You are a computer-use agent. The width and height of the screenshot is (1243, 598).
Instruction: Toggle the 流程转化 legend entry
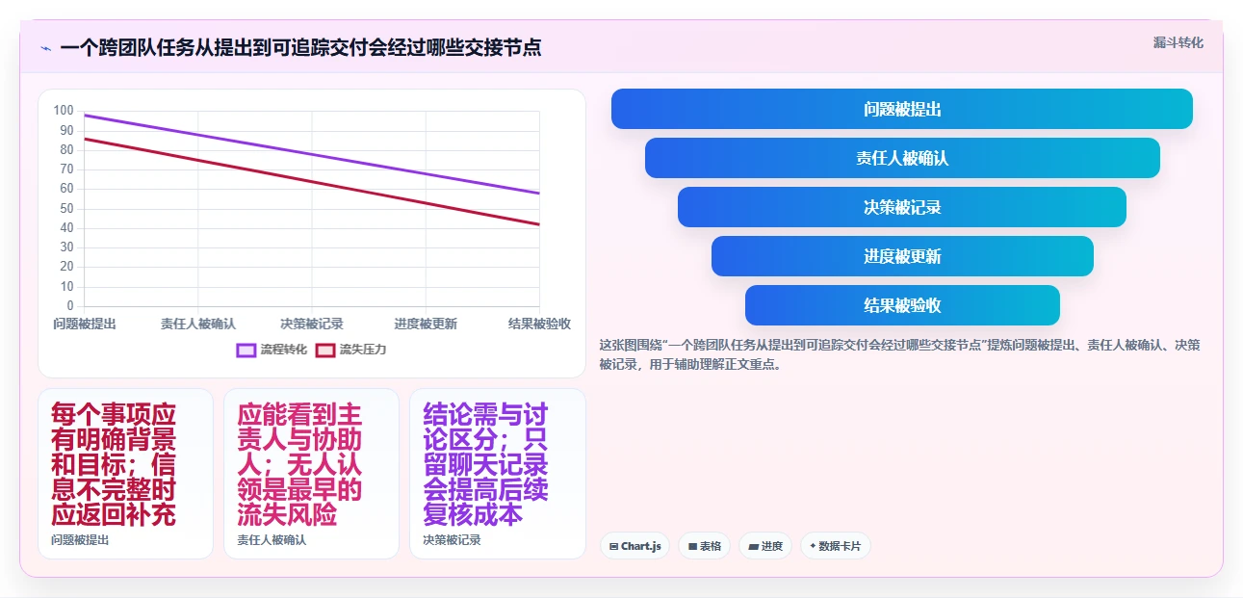click(x=272, y=350)
